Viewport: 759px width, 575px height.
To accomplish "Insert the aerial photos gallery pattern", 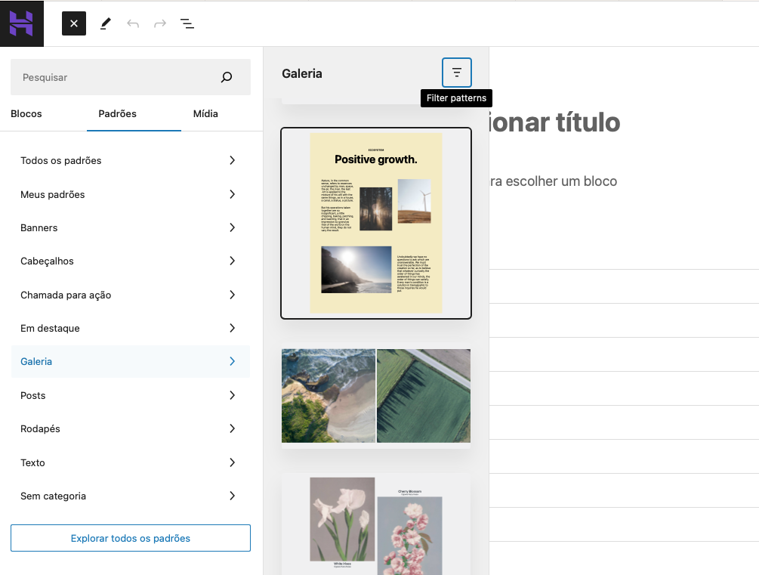I will [x=375, y=395].
